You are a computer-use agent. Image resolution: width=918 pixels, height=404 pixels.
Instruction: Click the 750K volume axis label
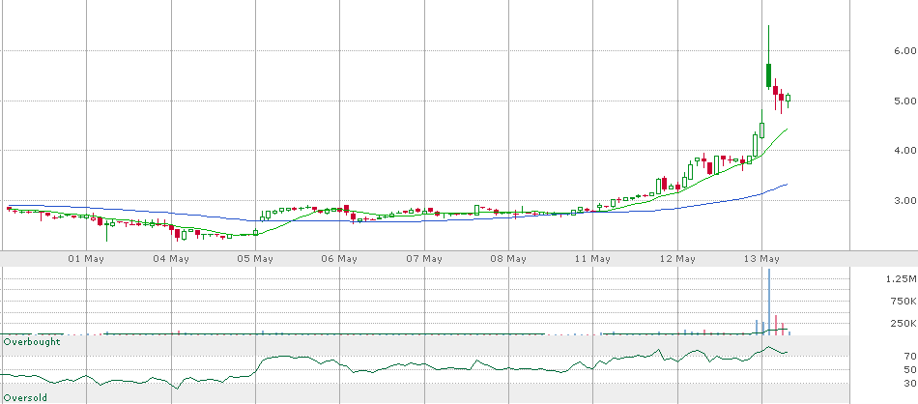tap(904, 301)
